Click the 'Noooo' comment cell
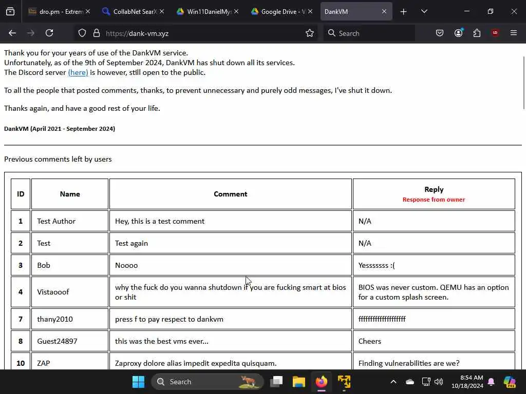The image size is (526, 394). (x=231, y=265)
